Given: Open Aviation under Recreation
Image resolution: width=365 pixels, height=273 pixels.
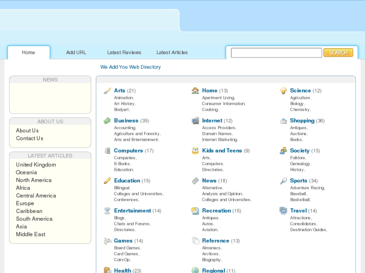Looking at the screenshot, I should (x=209, y=230).
